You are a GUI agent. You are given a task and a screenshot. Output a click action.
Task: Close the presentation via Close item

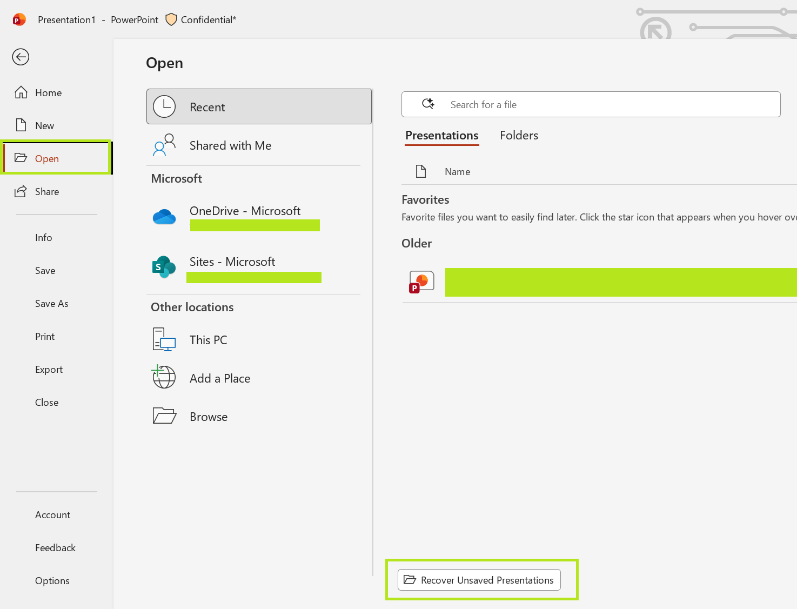tap(57, 403)
